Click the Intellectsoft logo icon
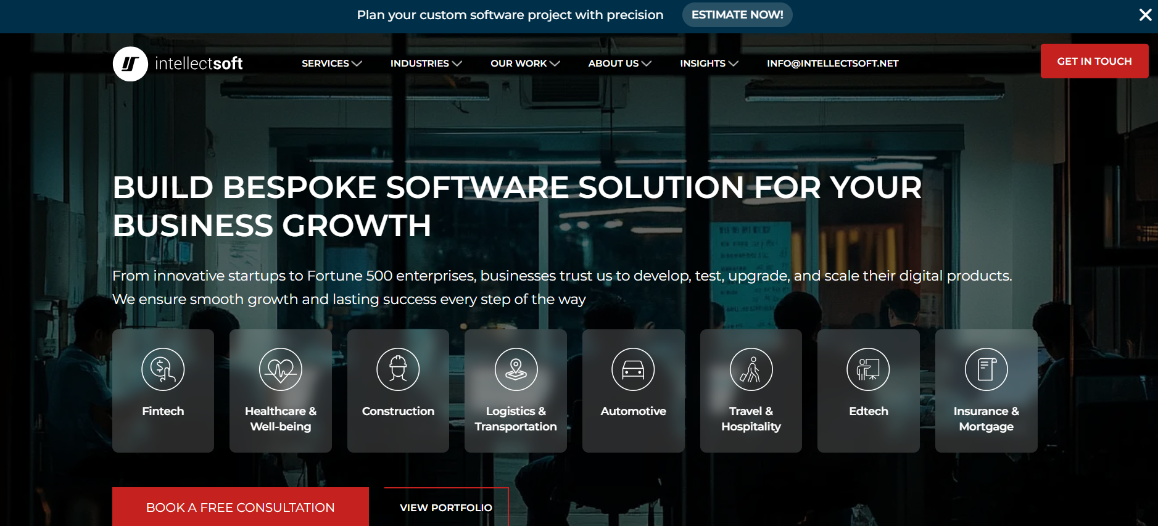This screenshot has width=1158, height=526. (x=130, y=64)
